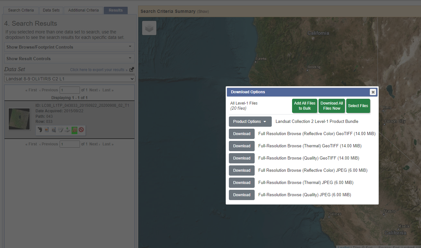
Task: Click the bottom pagination Last link
Action: [x=108, y=144]
